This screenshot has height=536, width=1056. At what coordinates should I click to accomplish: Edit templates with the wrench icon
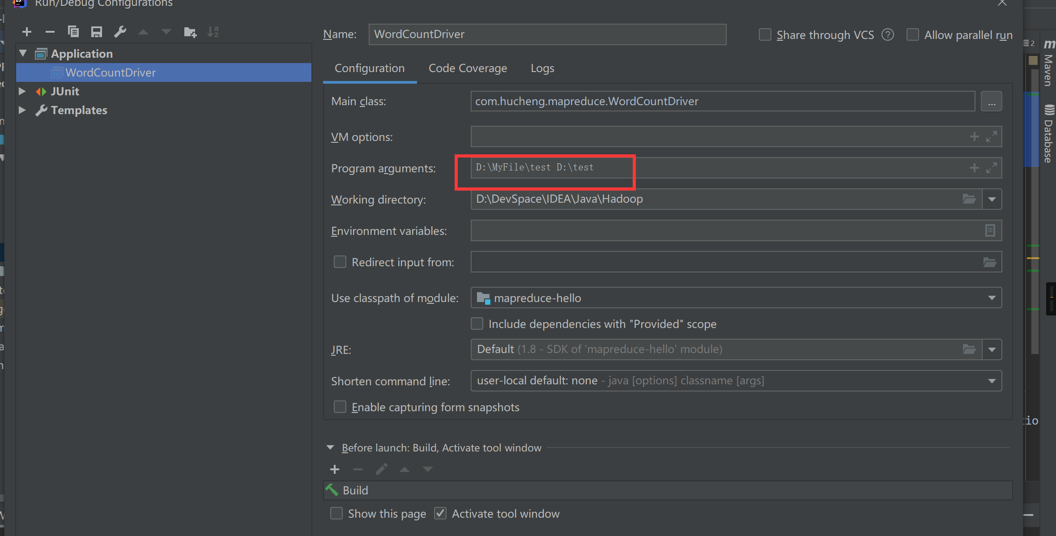tap(120, 32)
